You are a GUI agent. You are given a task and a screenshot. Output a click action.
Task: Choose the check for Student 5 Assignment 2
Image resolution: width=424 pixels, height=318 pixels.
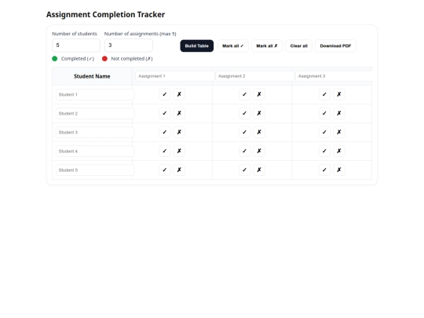[x=244, y=170]
